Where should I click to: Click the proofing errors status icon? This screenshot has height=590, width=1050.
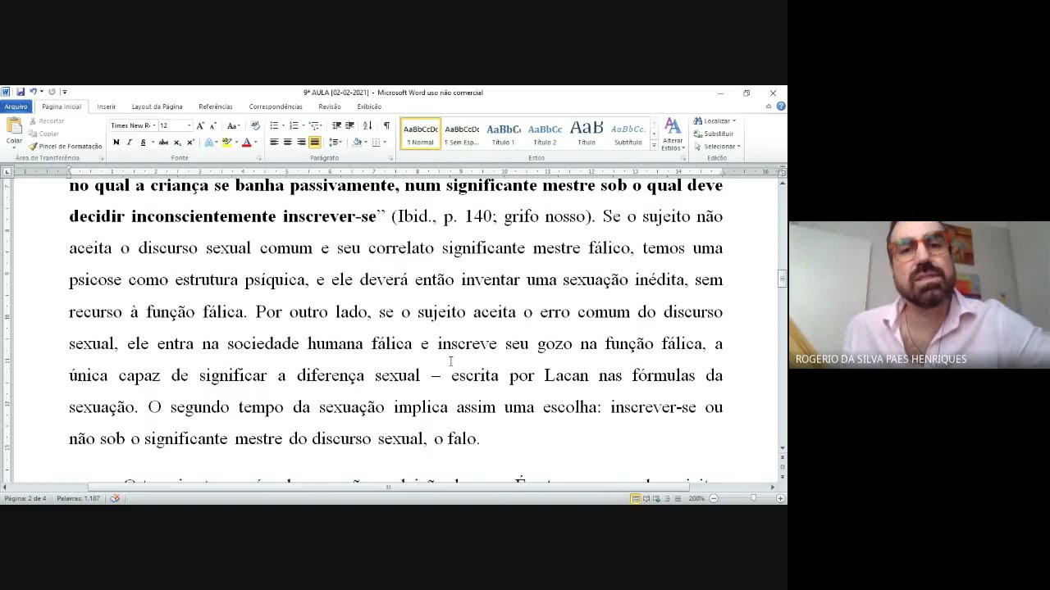tap(115, 498)
